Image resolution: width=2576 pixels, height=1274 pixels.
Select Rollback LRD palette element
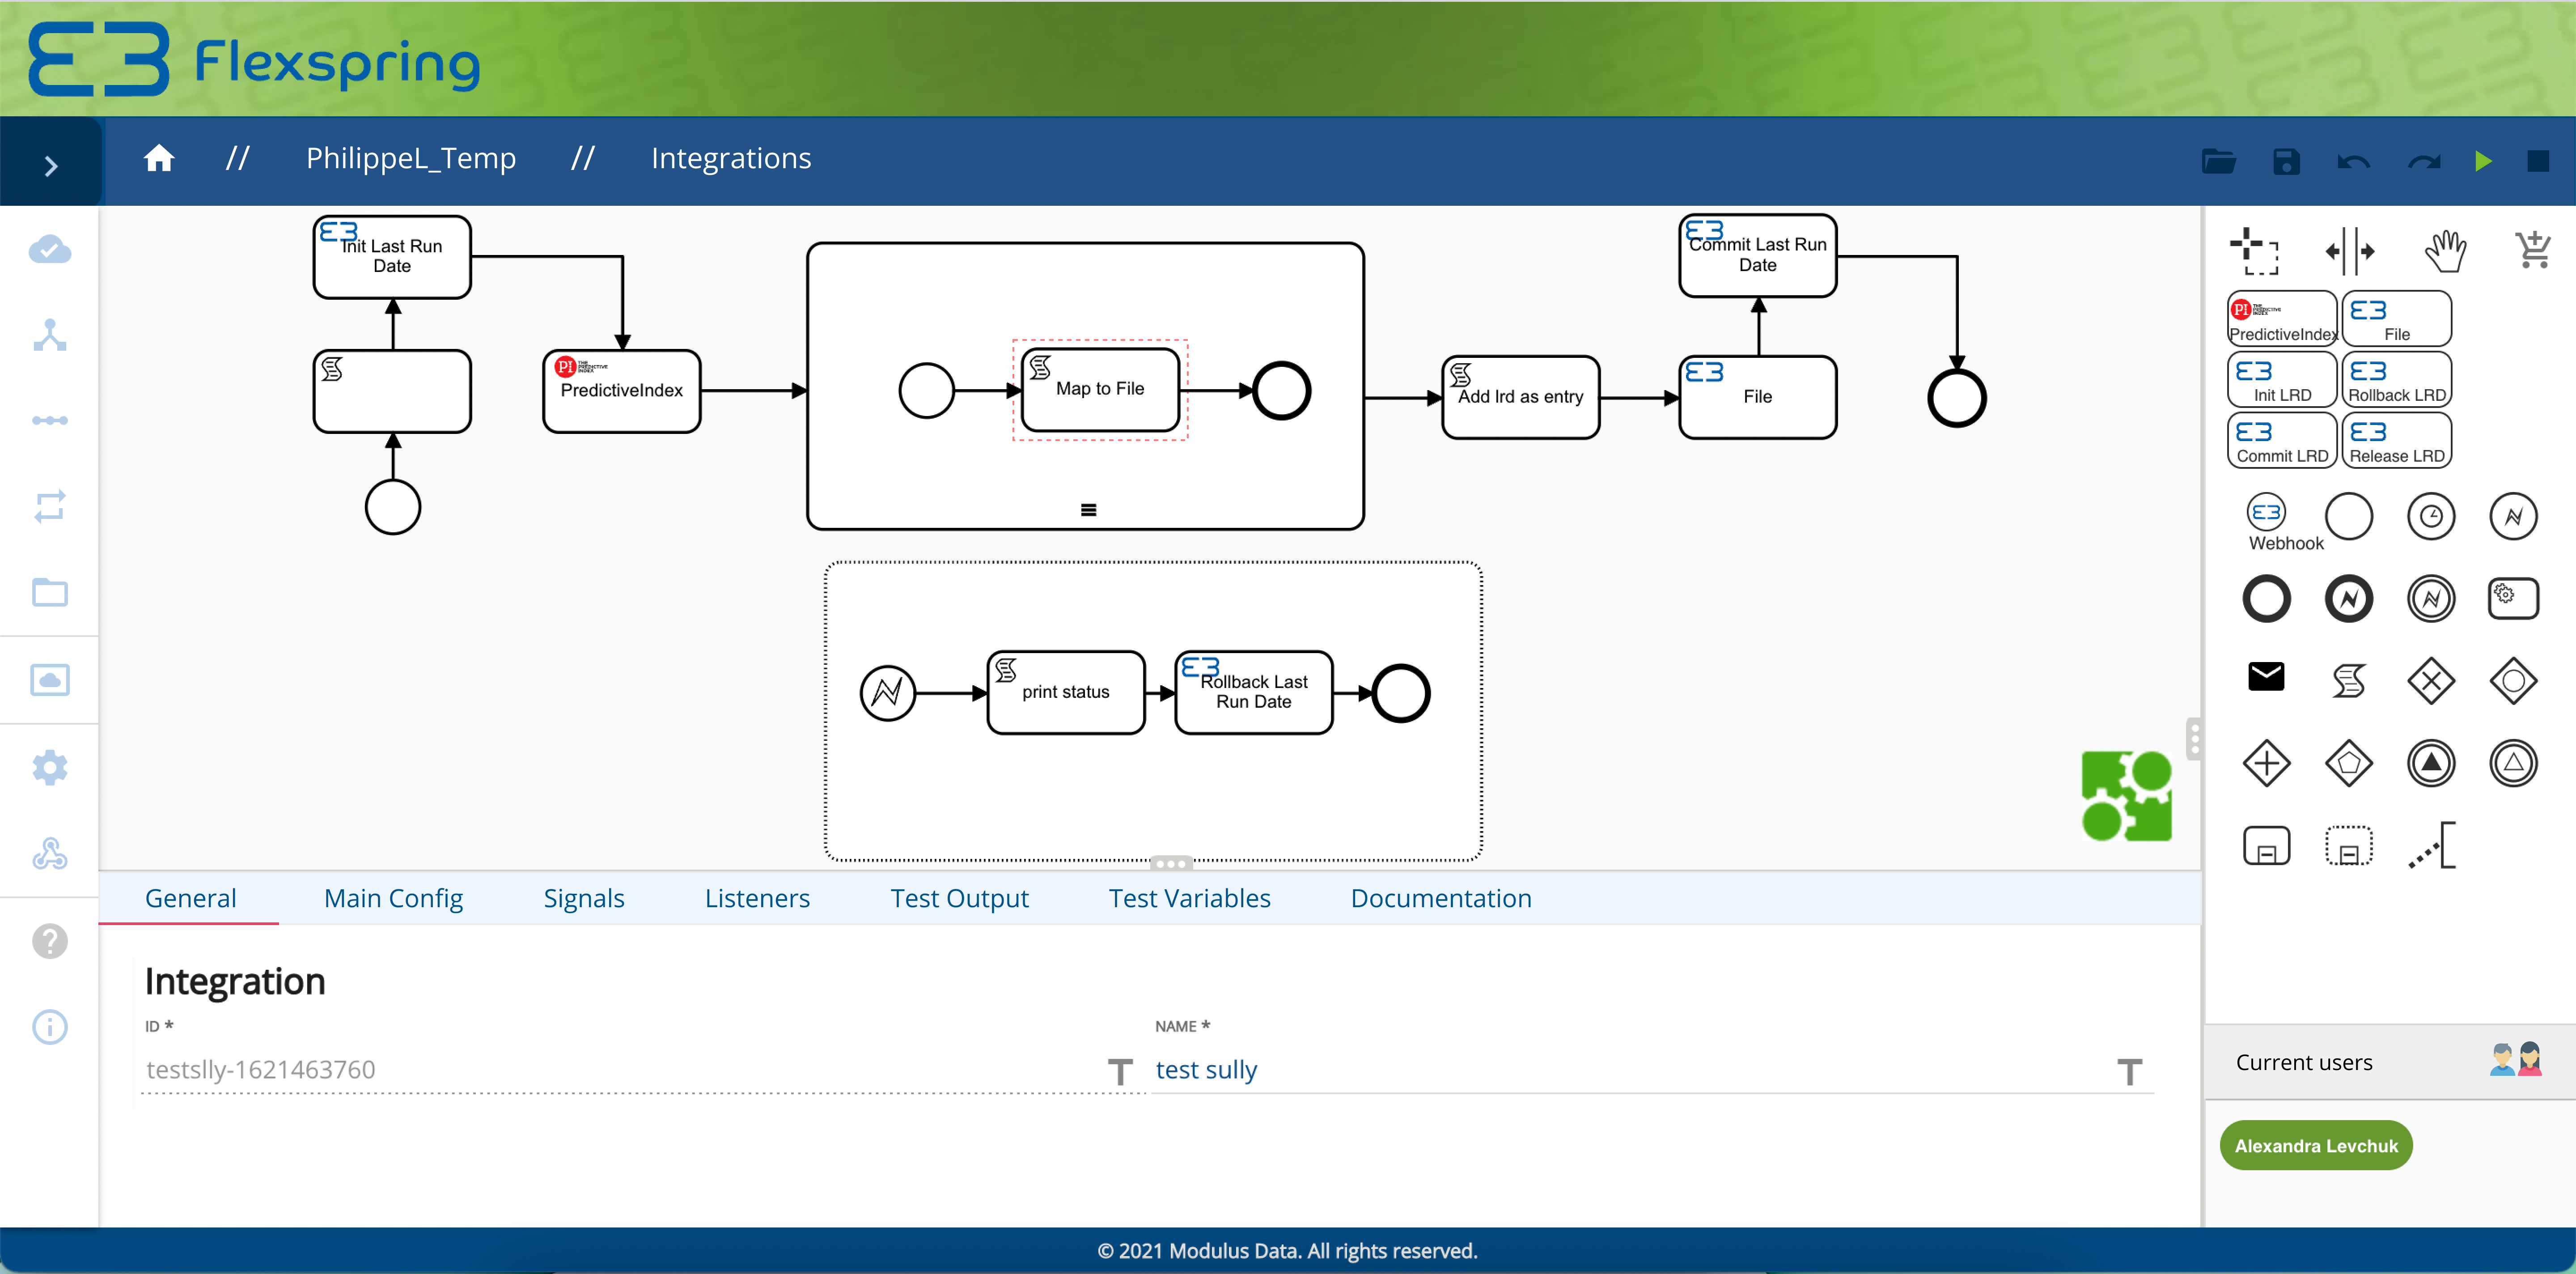[x=2397, y=380]
